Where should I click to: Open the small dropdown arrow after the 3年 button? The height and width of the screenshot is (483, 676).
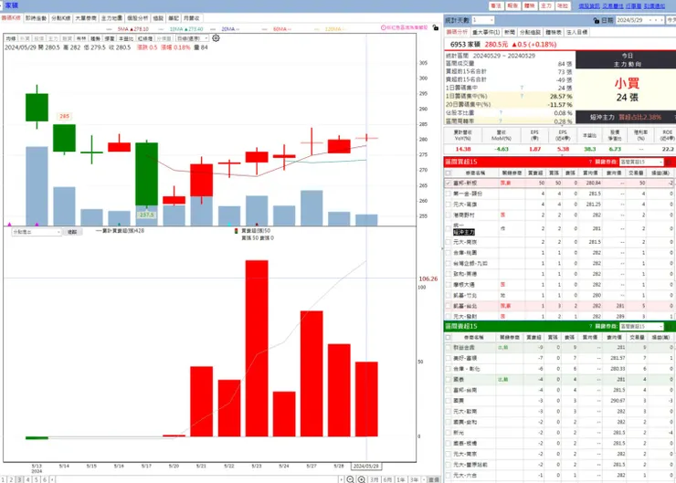pyautogui.click(x=424, y=479)
